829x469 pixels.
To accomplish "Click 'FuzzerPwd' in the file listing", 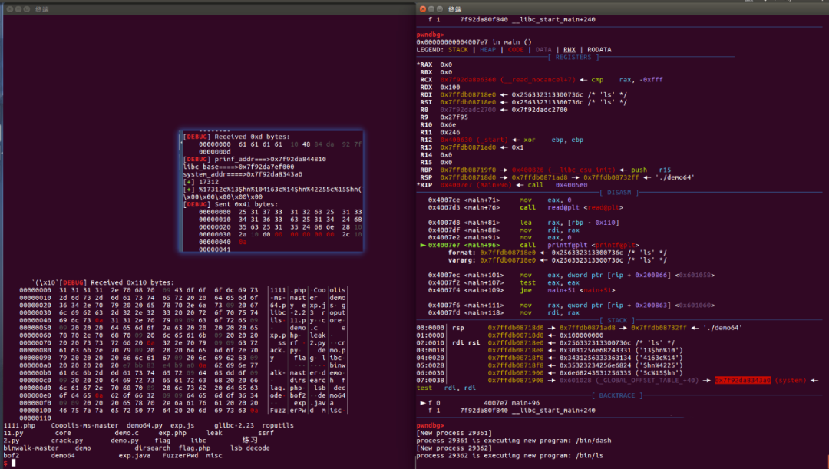I will [180, 455].
